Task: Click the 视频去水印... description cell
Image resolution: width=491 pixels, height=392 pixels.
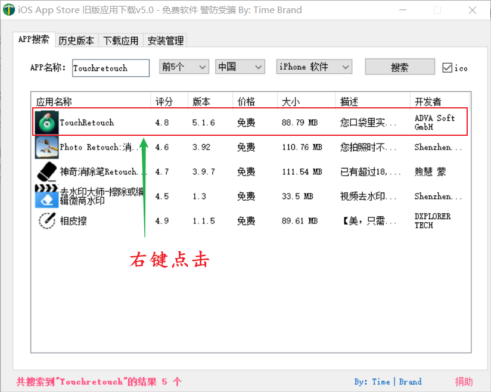Action: tap(368, 197)
